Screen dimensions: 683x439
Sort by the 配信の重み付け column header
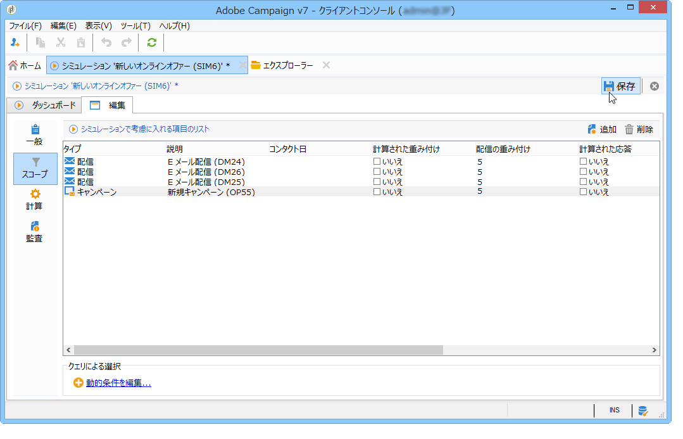pos(527,149)
